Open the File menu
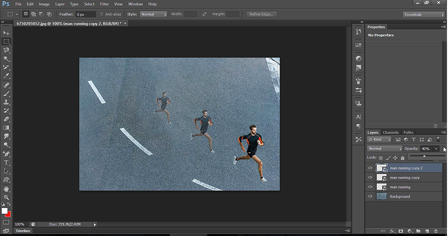Image resolution: width=448 pixels, height=236 pixels. coord(18,4)
